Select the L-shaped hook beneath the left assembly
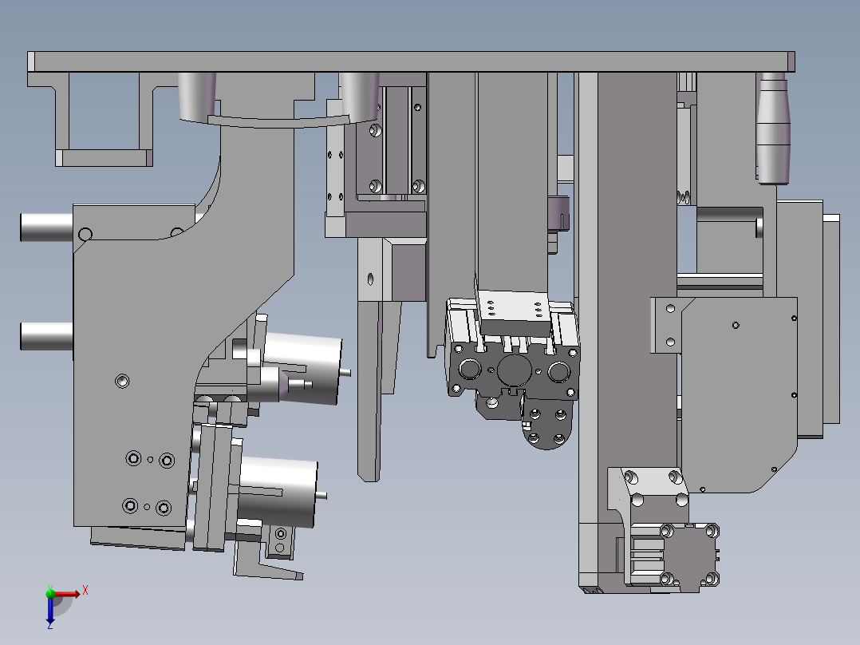This screenshot has height=645, width=860. click(263, 561)
